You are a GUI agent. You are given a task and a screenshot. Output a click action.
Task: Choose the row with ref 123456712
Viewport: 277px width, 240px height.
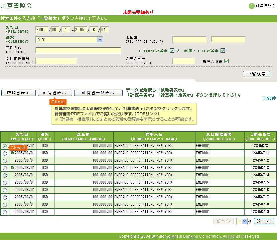(5, 161)
